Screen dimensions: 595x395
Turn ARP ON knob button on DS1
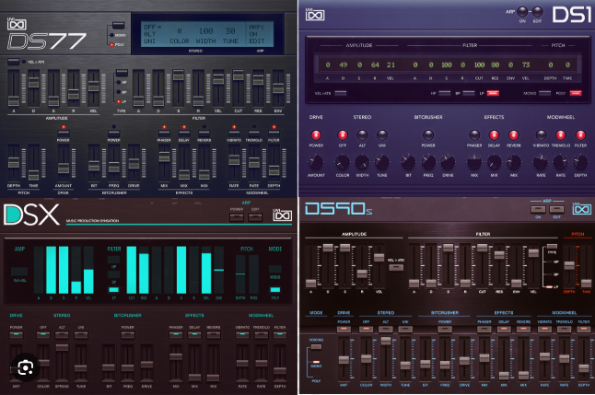[x=522, y=12]
